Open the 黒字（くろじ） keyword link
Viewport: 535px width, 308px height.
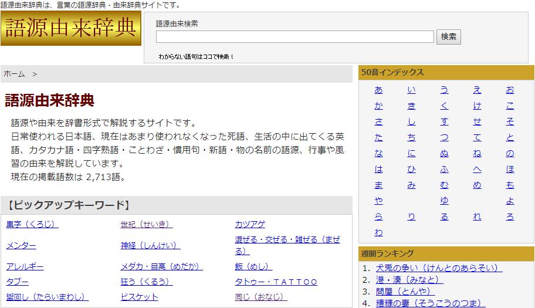[x=32, y=224]
